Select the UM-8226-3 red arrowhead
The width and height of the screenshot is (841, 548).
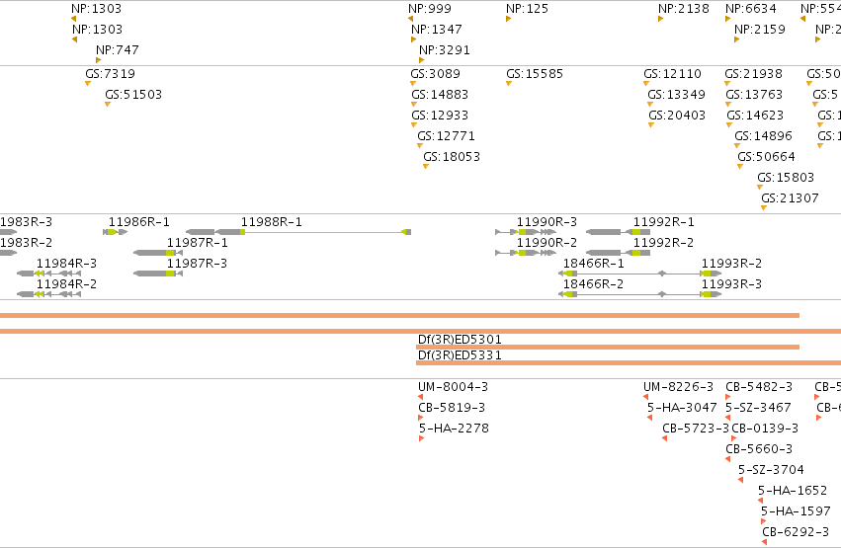coord(645,397)
